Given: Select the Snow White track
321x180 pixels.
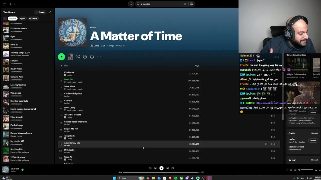Looking at the screenshot, I should pyautogui.click(x=169, y=88).
